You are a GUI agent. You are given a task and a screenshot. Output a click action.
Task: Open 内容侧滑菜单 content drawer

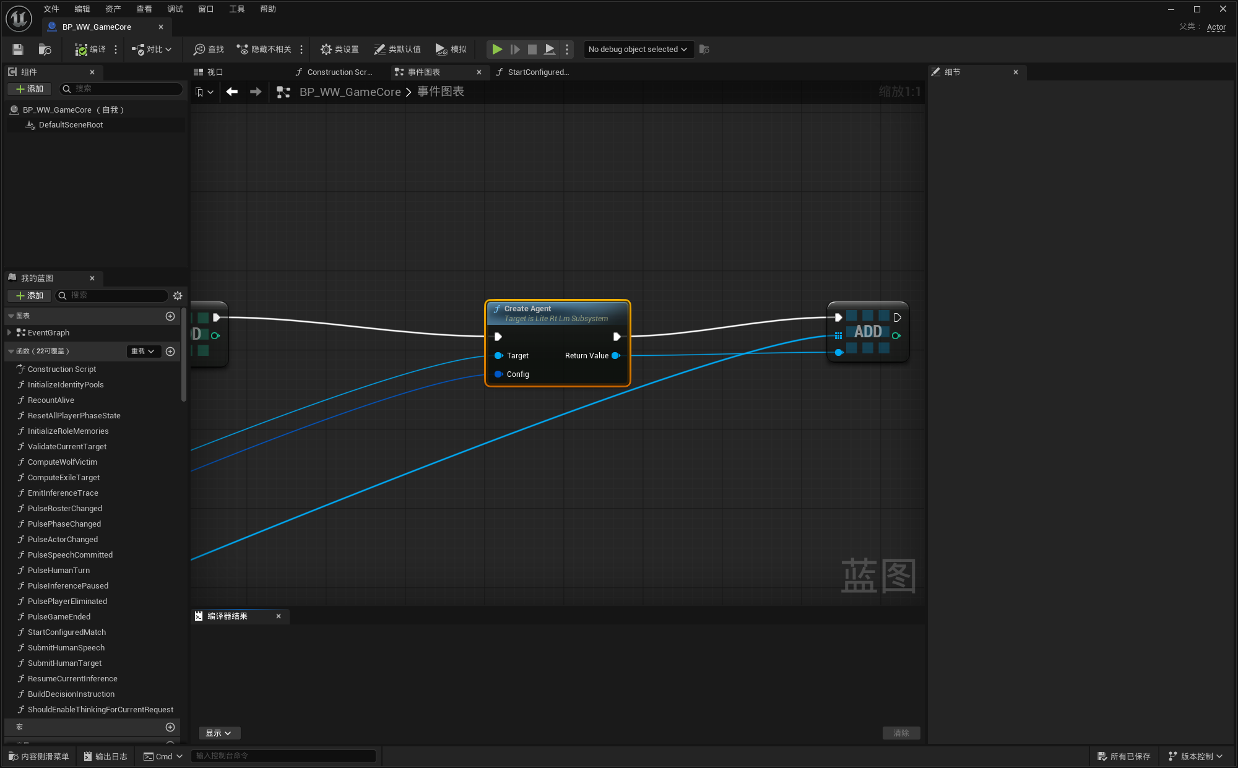point(39,757)
